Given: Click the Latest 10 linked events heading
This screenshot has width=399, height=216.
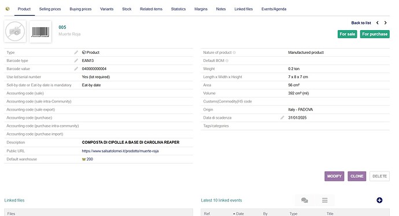Looking at the screenshot, I should click(221, 200).
